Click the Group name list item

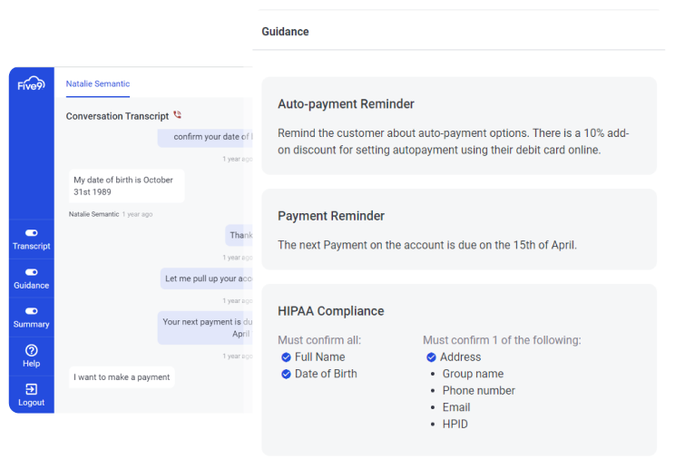click(x=472, y=374)
